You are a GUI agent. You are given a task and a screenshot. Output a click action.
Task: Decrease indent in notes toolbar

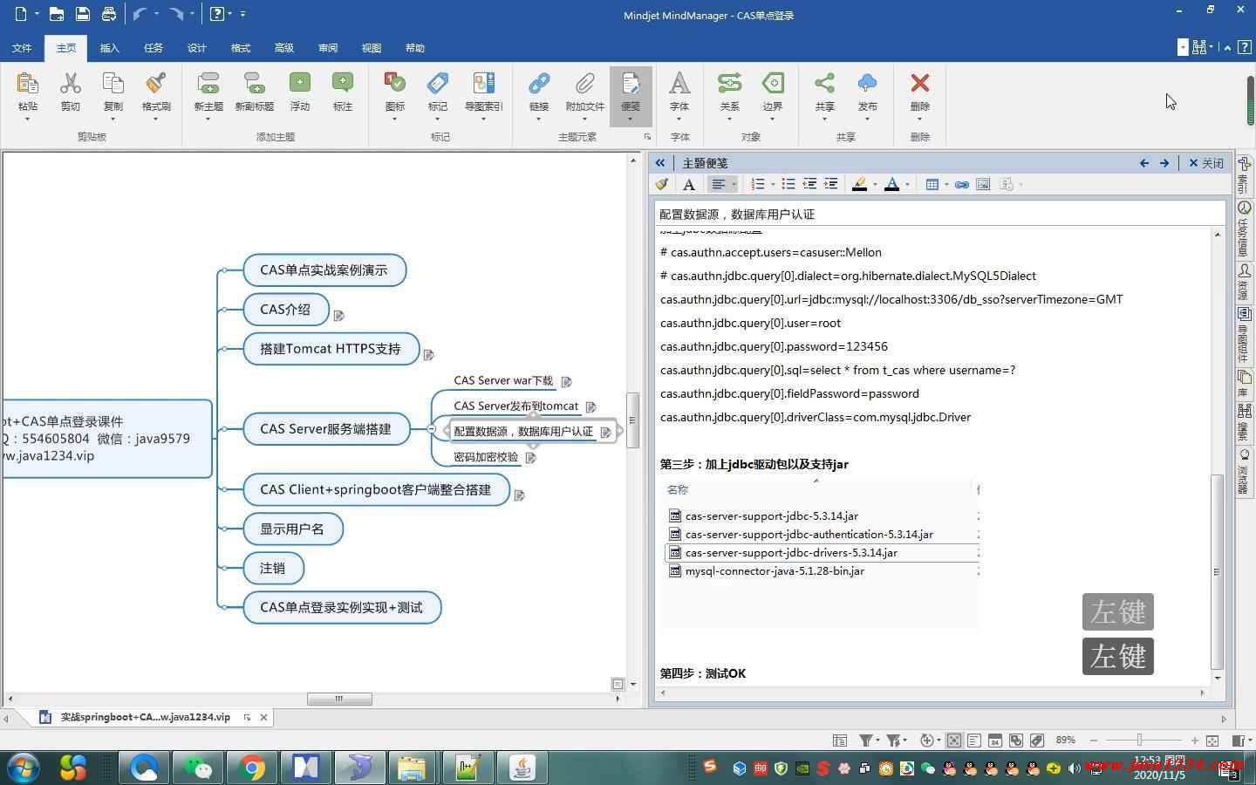809,184
